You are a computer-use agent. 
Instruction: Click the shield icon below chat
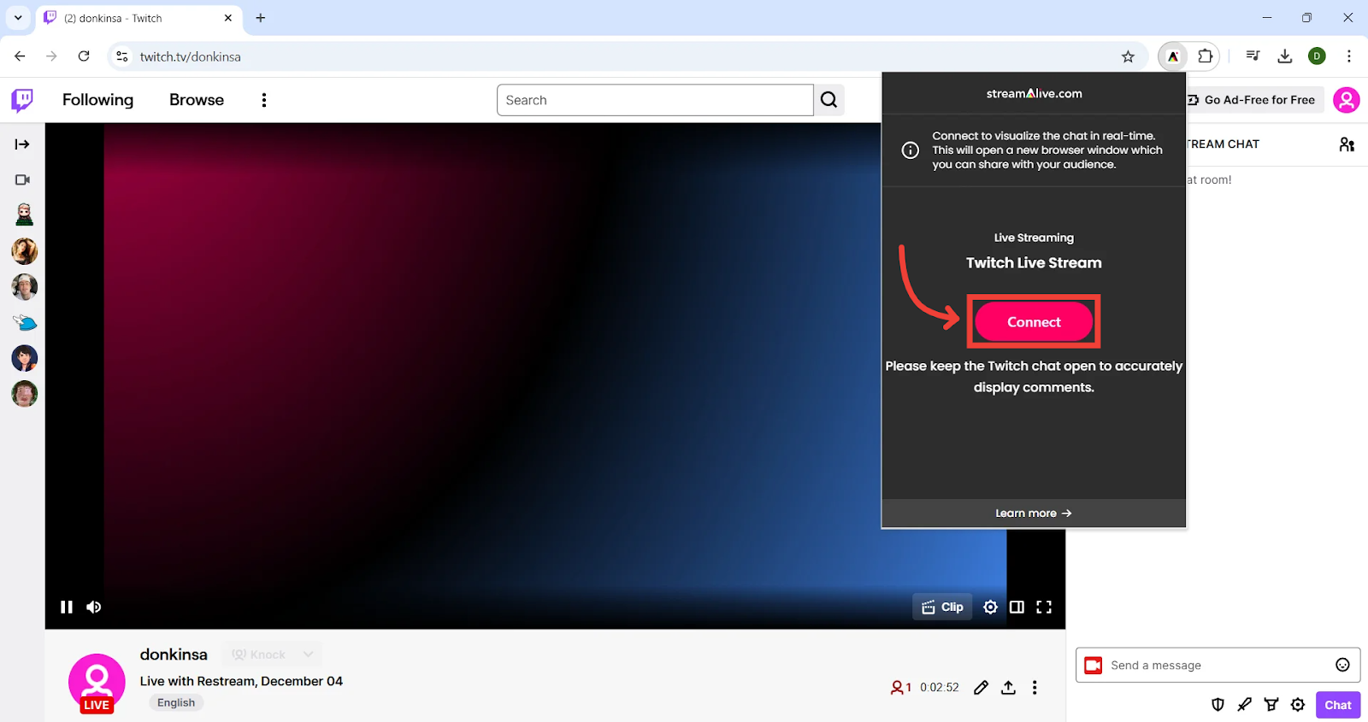coord(1218,705)
